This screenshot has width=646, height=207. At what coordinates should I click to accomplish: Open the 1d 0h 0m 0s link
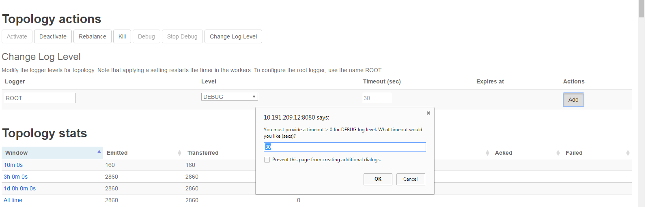tap(20, 189)
